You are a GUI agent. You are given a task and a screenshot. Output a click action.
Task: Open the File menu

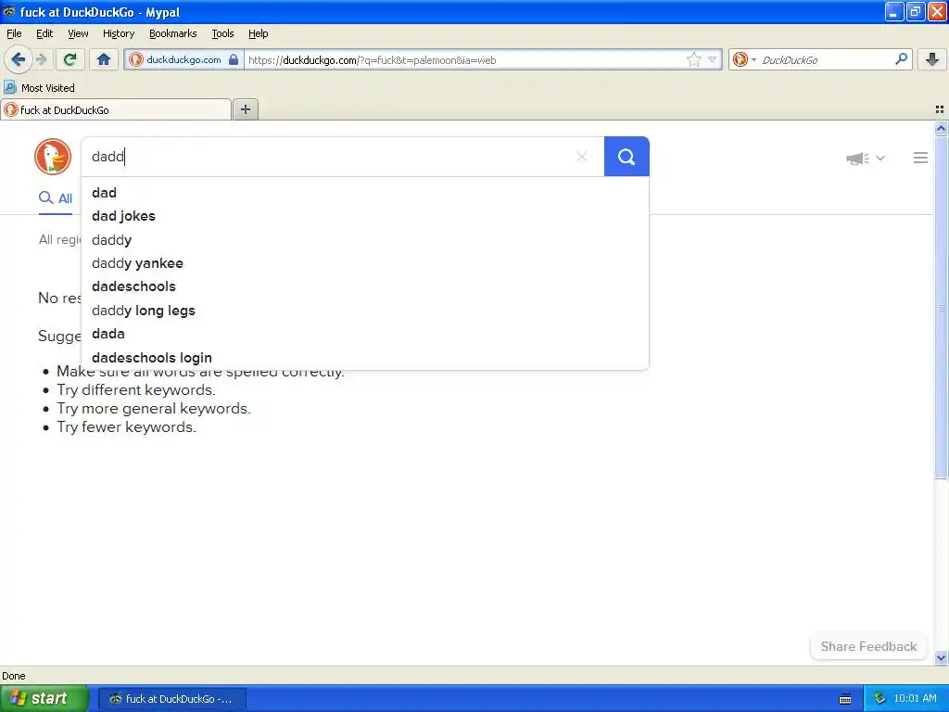tap(14, 33)
